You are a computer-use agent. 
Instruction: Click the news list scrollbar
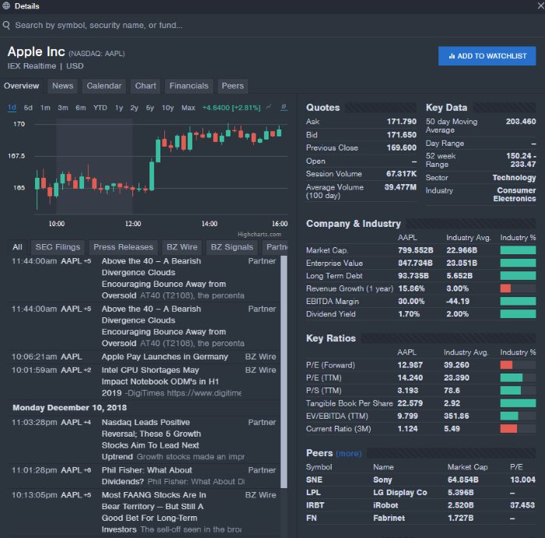pyautogui.click(x=284, y=372)
